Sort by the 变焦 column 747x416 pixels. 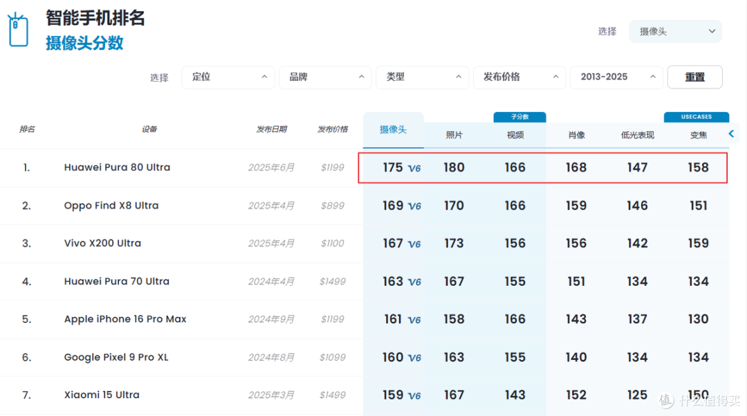(x=699, y=136)
